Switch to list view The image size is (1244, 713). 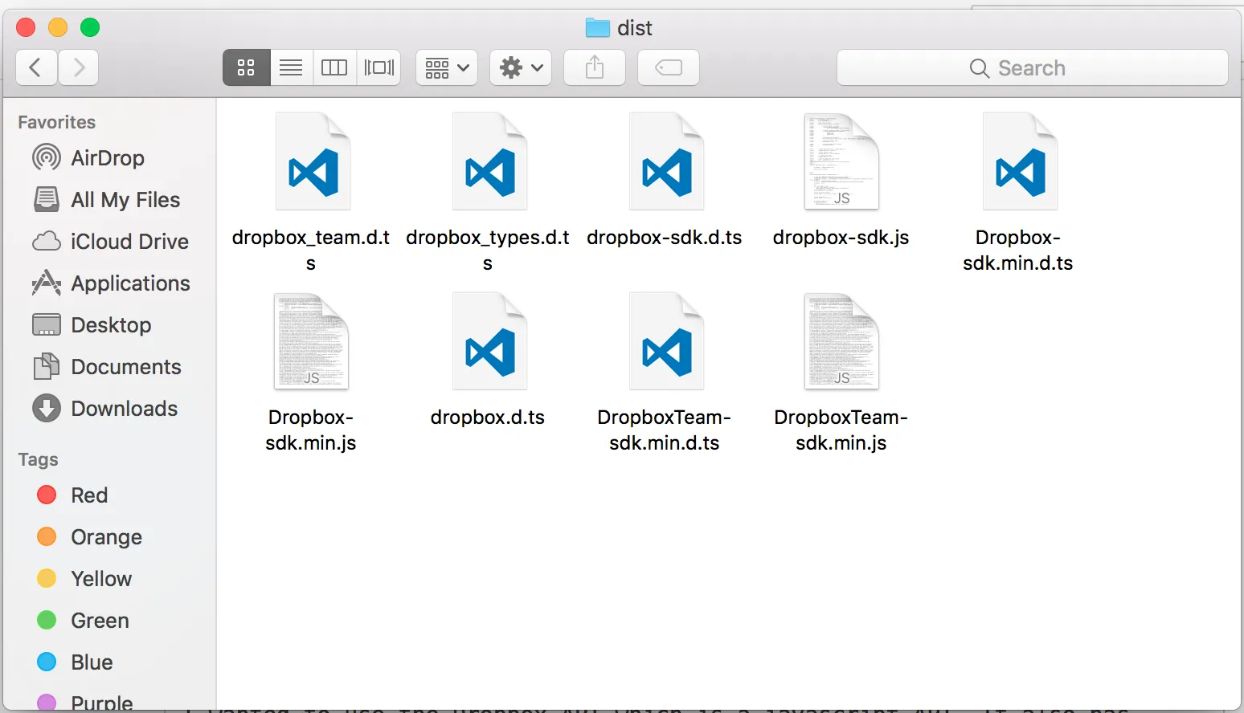tap(291, 67)
